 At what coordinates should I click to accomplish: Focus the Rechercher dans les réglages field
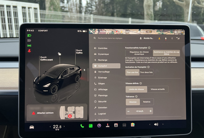click(110, 38)
